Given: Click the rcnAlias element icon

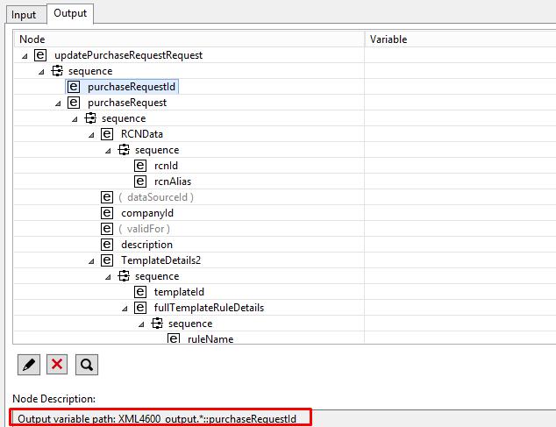Looking at the screenshot, I should 140,181.
